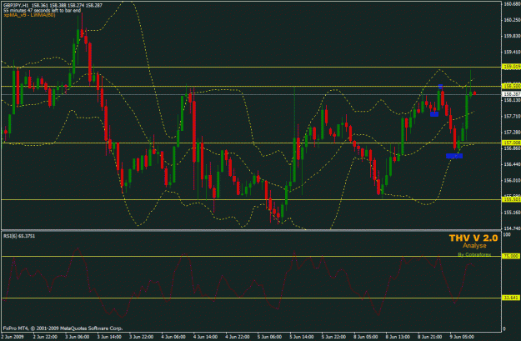This screenshot has width=521, height=341.
Task: Select the RSI 75.000 horizontal level line
Action: 251,256
